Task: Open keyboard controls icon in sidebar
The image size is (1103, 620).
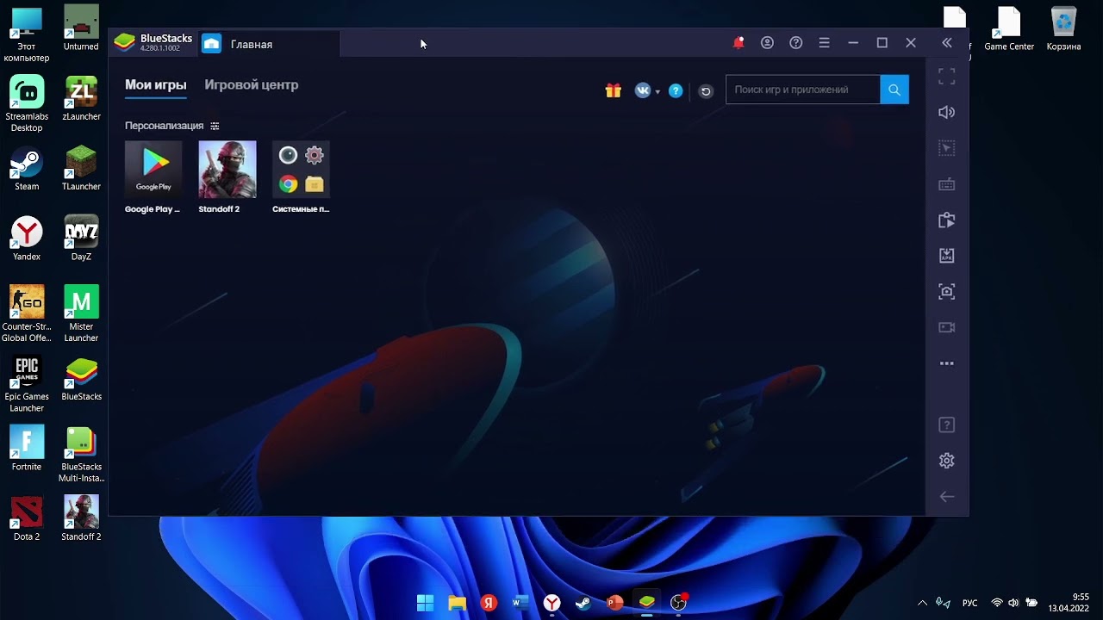Action: point(947,184)
